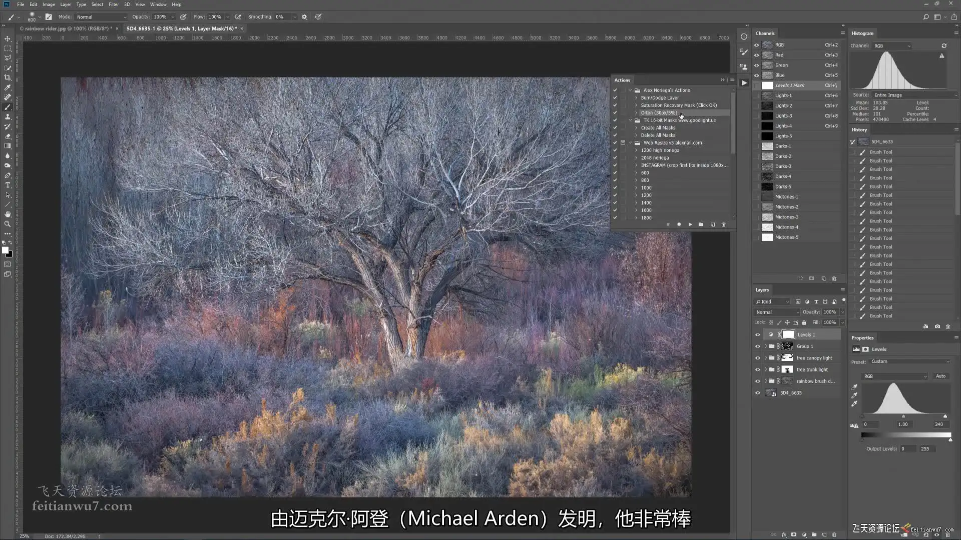Image resolution: width=961 pixels, height=540 pixels.
Task: Toggle visibility of tree canopy light layer
Action: [757, 358]
